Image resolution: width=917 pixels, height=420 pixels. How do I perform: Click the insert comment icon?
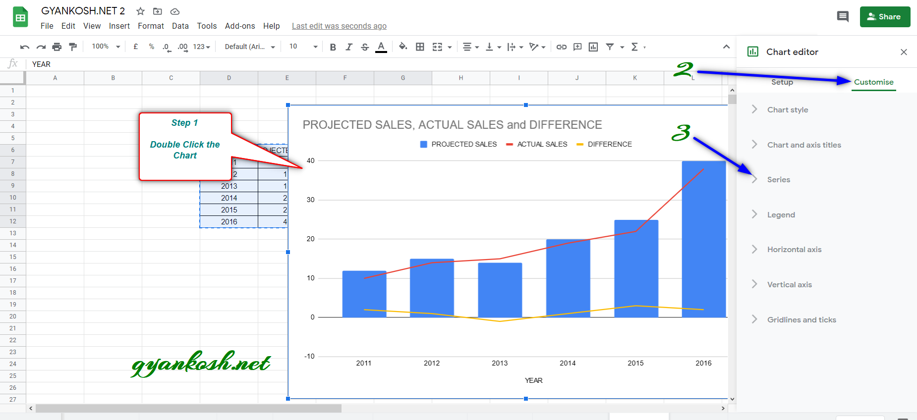point(577,47)
